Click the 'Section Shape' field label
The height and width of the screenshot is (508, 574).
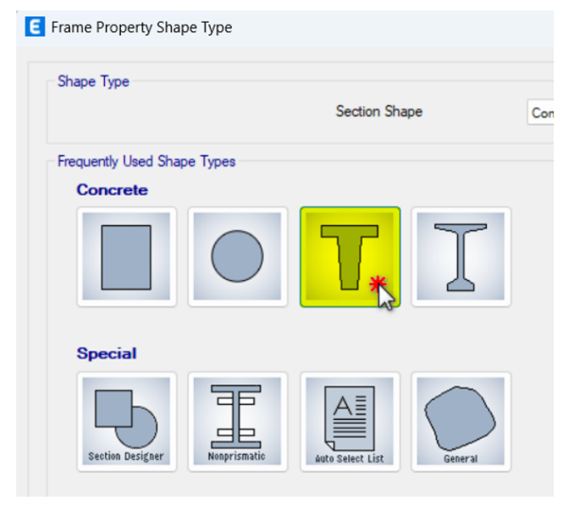(378, 112)
